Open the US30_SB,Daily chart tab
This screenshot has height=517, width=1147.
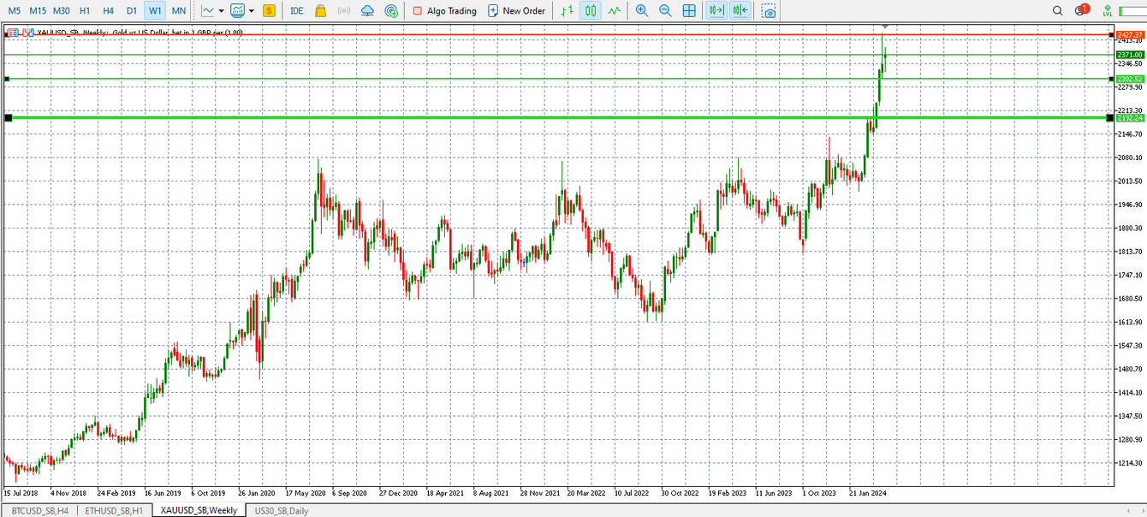click(x=282, y=511)
